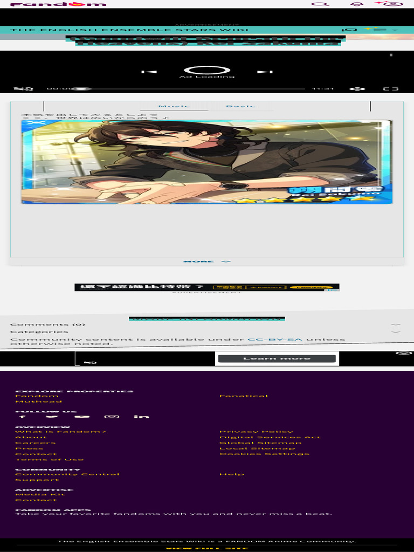The image size is (414, 552).
Task: Click VIEW FULL SITE
Action: (207, 548)
